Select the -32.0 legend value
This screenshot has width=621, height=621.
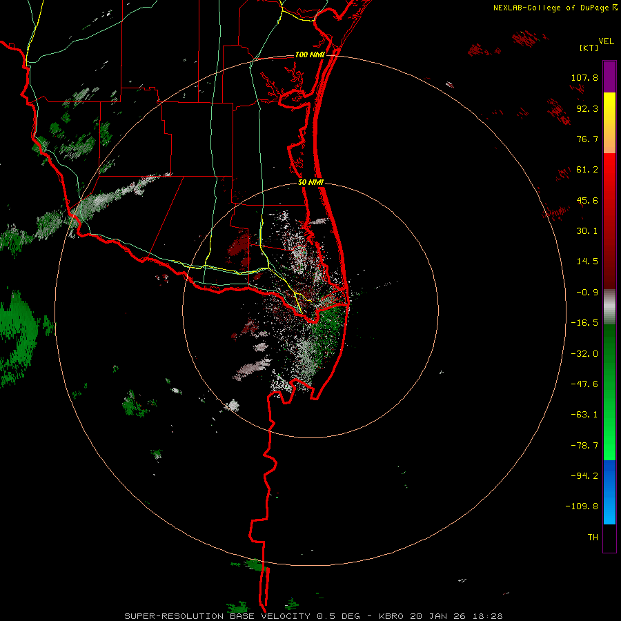584,354
